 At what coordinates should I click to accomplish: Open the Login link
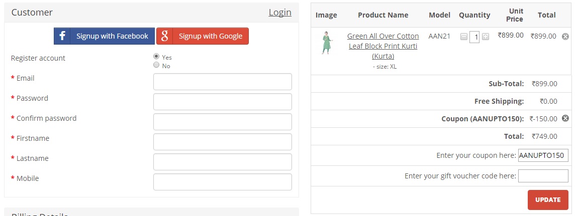tap(280, 13)
